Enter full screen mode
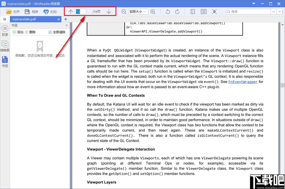The height and width of the screenshot is (189, 285). click(x=215, y=12)
